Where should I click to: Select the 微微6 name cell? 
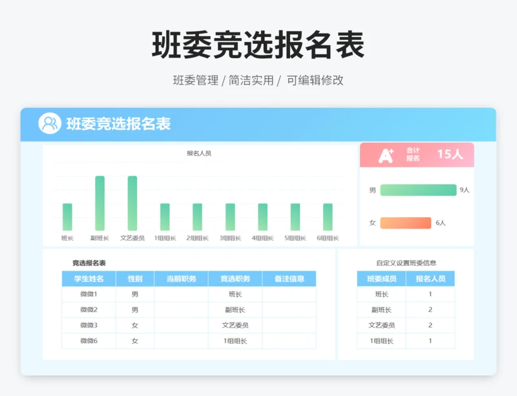pos(89,340)
